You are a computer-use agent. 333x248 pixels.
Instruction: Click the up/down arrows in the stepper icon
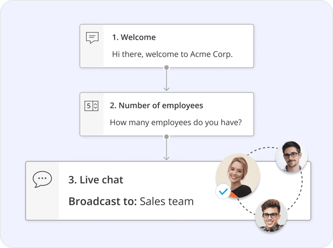tap(95, 106)
